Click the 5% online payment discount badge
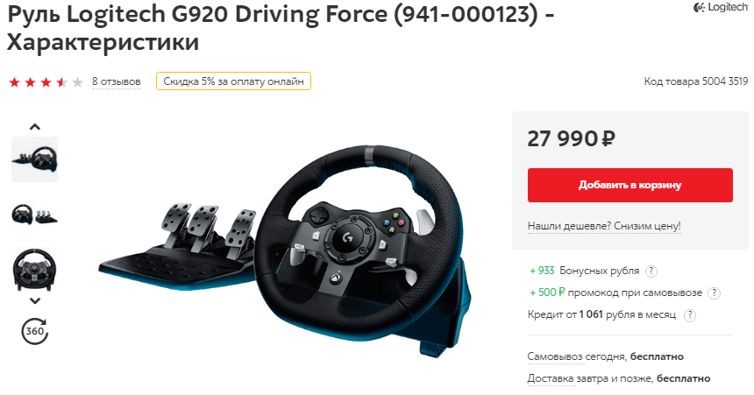 point(233,81)
